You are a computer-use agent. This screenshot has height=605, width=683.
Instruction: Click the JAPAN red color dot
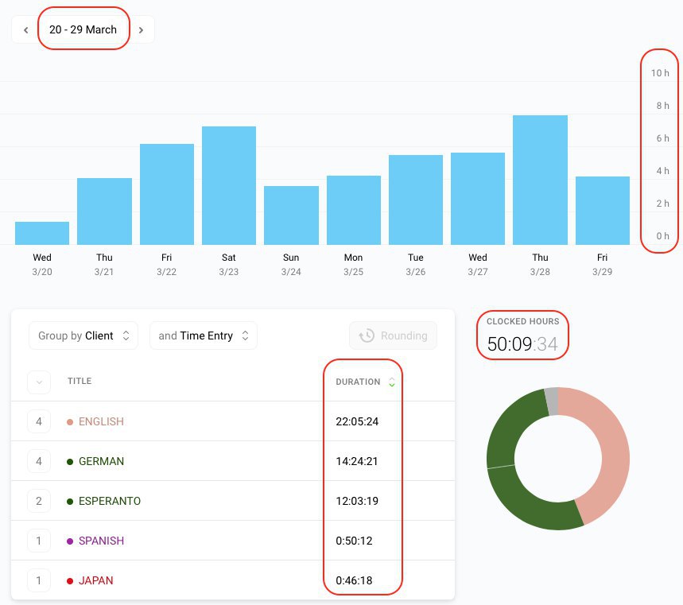70,580
